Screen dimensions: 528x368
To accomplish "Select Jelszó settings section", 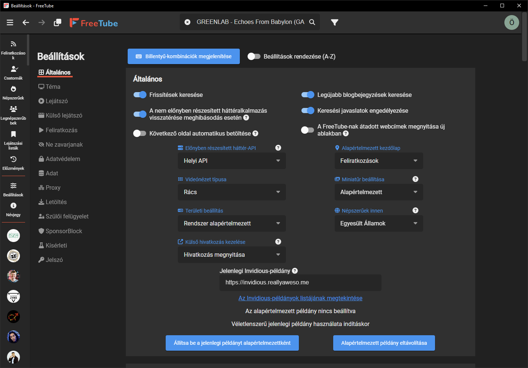I will (x=51, y=260).
